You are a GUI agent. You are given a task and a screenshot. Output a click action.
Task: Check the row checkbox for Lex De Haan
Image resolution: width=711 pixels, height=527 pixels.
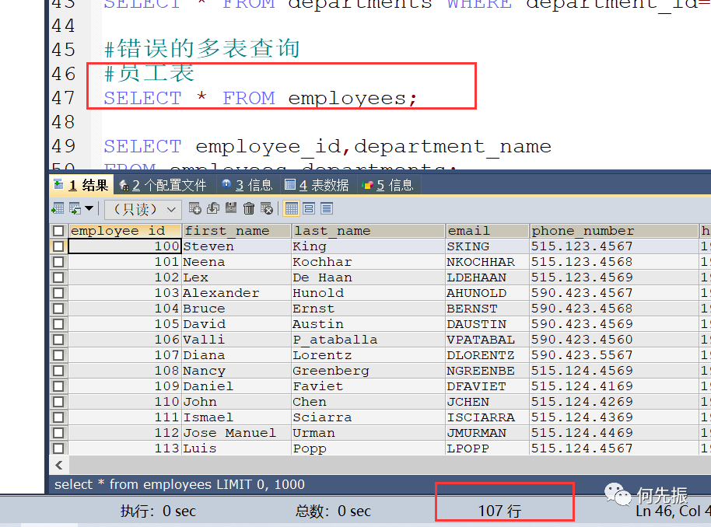click(58, 277)
